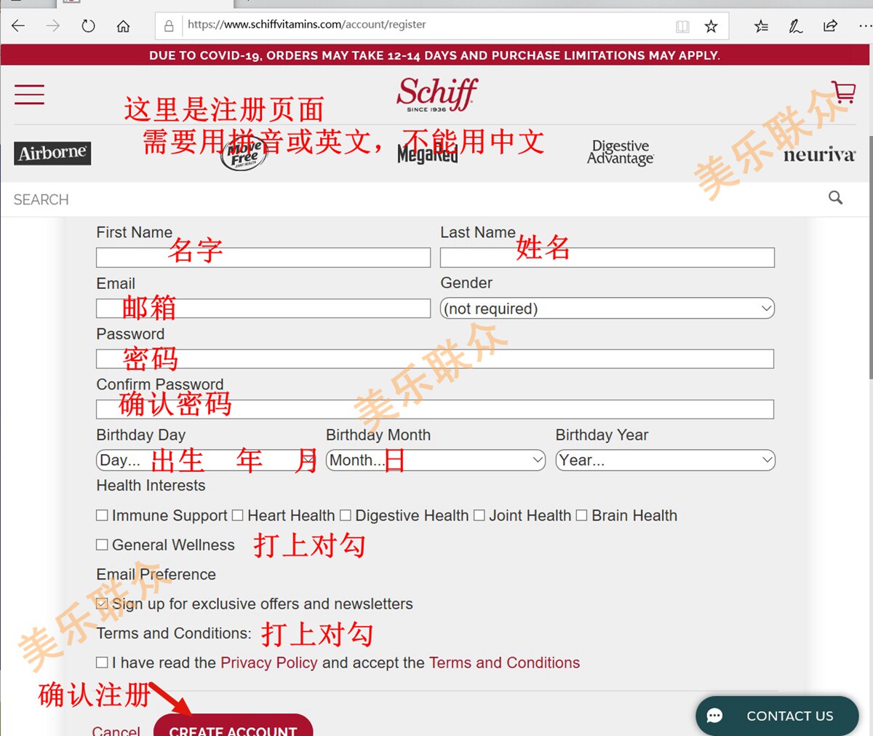Select the Digestive Advantage brand logo

click(621, 152)
